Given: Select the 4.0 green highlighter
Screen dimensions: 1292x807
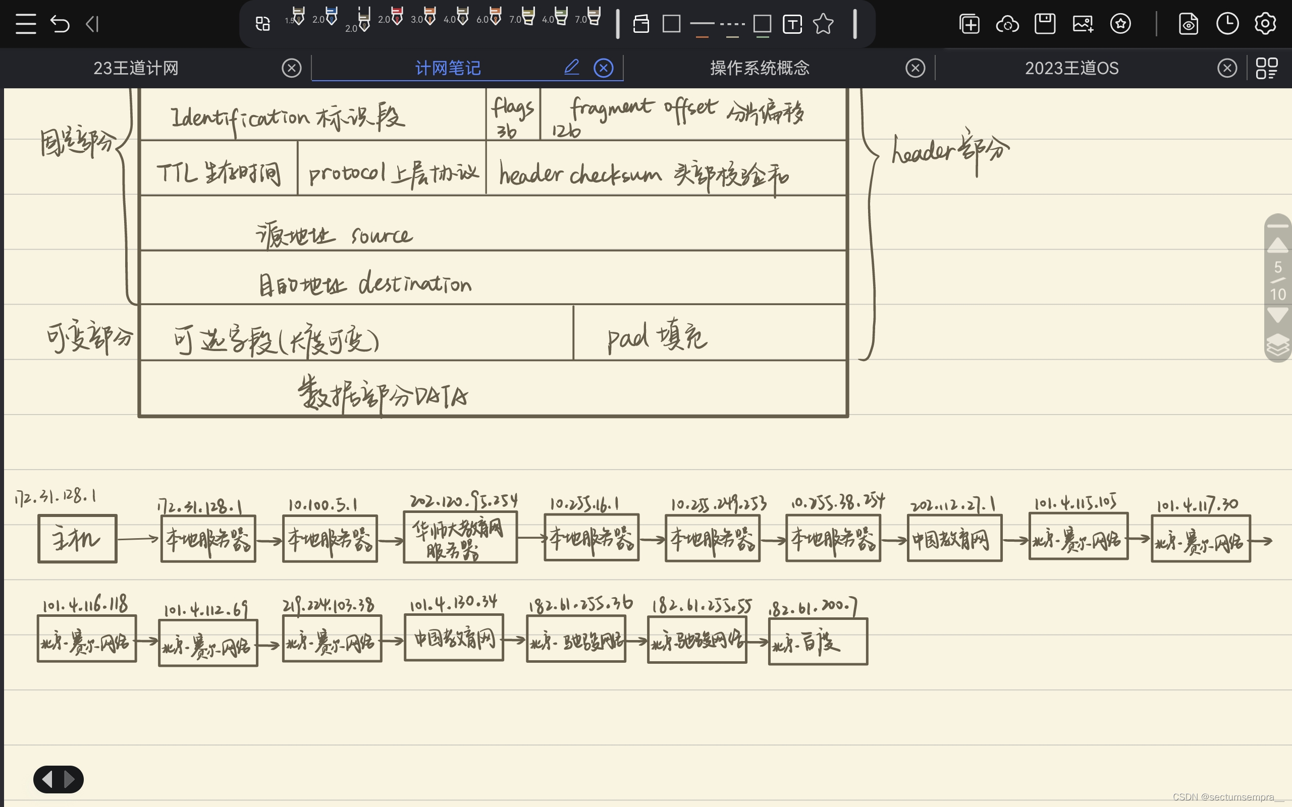Looking at the screenshot, I should (x=561, y=19).
